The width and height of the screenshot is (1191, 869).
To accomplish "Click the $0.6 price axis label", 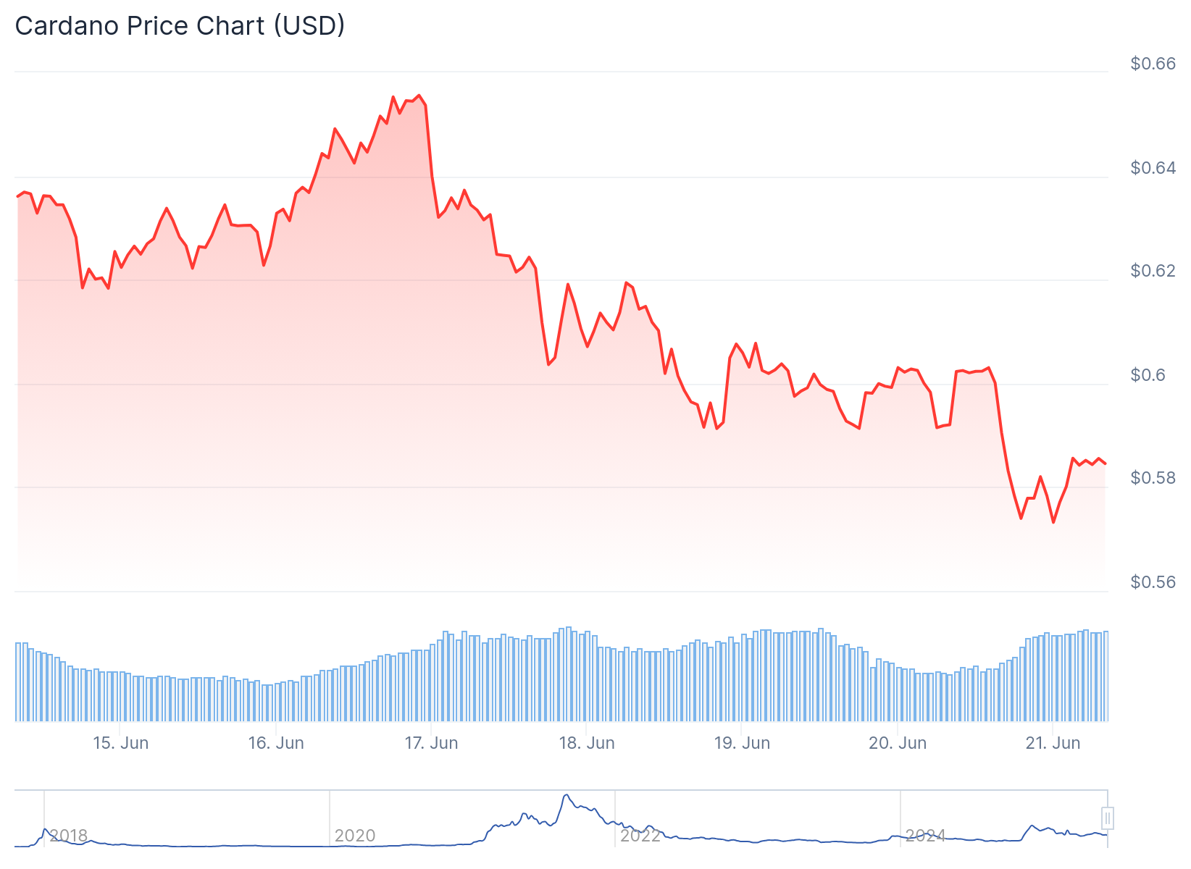I will (1148, 375).
